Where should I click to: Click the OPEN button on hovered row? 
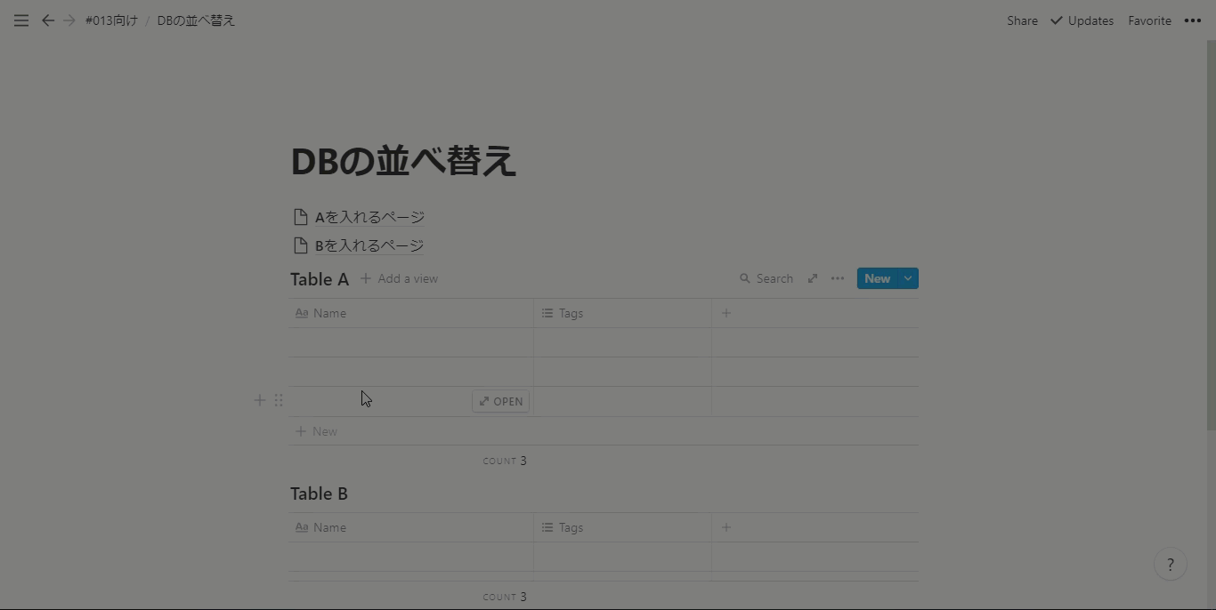pos(500,401)
